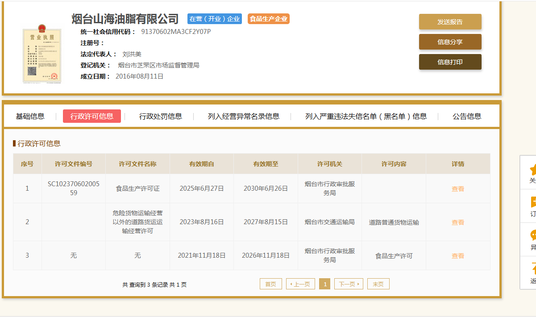
Task: Click the star follow icon in sidebar
Action: click(x=532, y=169)
